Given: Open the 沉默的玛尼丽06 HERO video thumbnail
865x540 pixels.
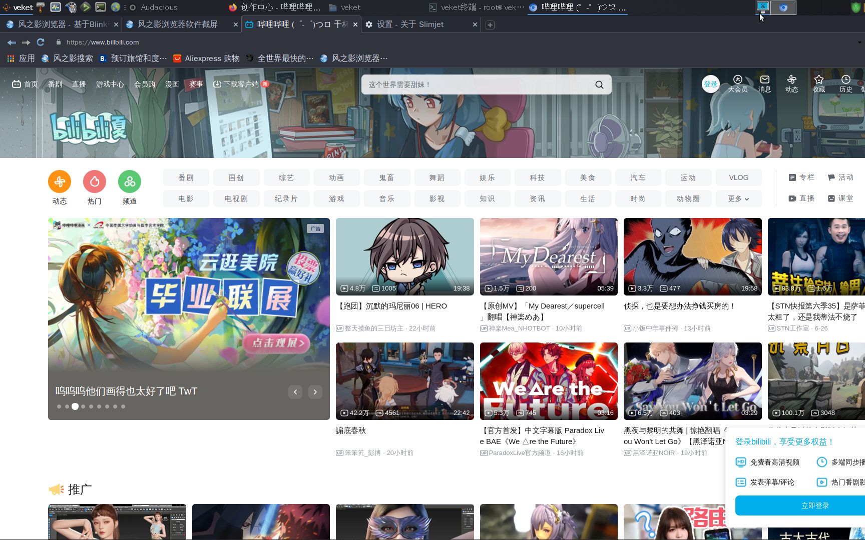Looking at the screenshot, I should click(404, 256).
